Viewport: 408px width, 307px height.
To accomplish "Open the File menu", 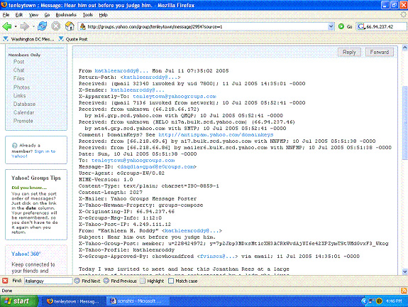I will pos(6,15).
